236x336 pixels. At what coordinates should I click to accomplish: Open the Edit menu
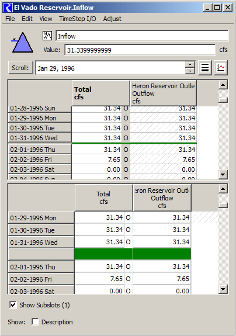coord(27,19)
